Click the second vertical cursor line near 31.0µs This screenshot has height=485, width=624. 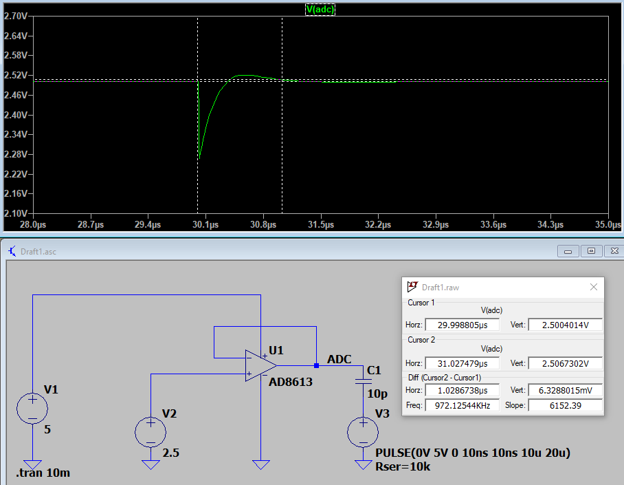(282, 115)
